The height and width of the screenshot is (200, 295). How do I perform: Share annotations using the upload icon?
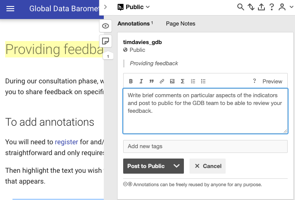coord(261,7)
